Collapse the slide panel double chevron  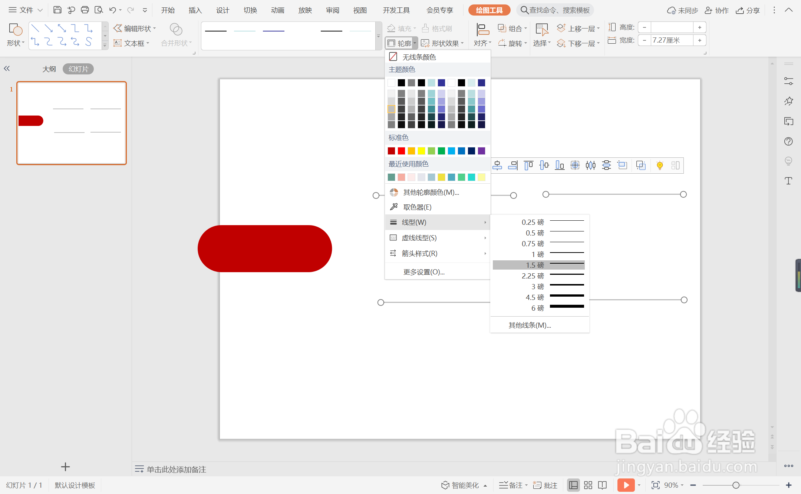point(7,69)
